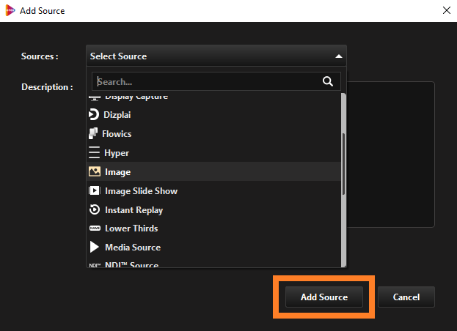Click the app logo in title bar
This screenshot has width=457, height=331.
coord(10,10)
